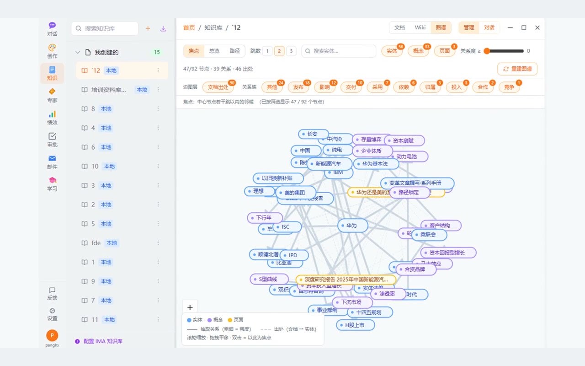Go to 首页 breadcrumb link
Screen dimensions: 585x366
coord(189,27)
